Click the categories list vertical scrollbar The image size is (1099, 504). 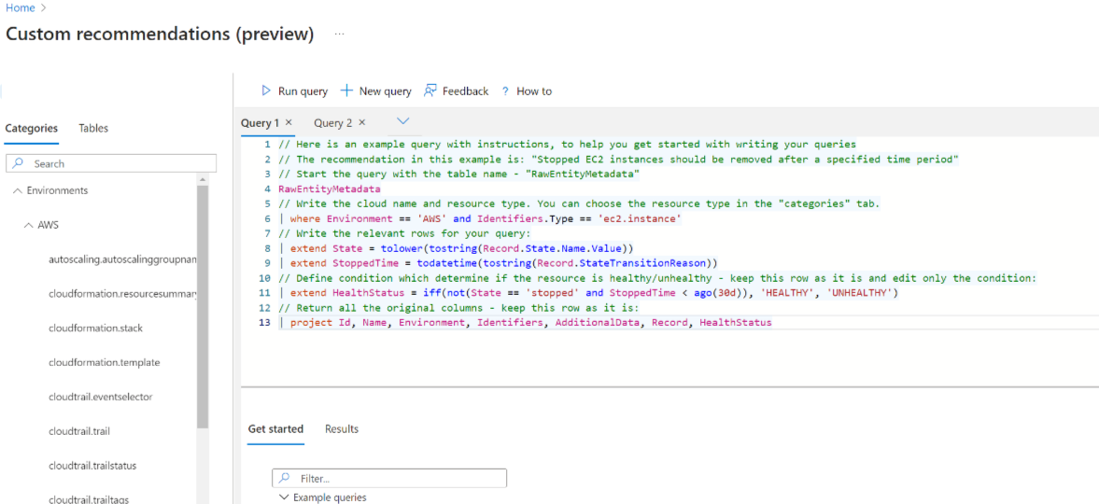[203, 308]
